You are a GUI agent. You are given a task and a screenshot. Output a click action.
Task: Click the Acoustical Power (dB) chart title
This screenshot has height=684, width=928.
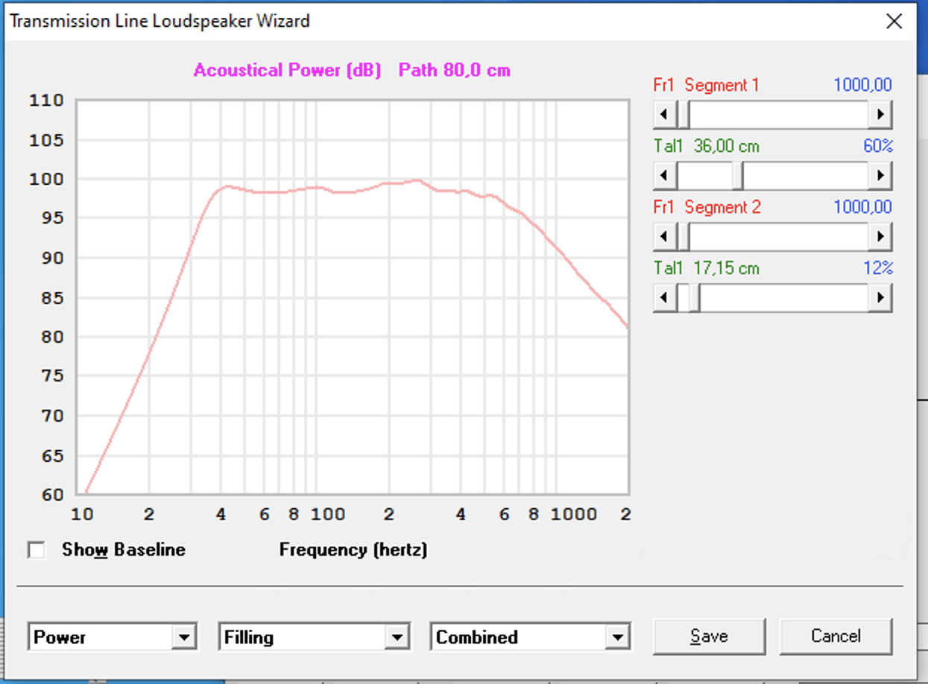(287, 71)
